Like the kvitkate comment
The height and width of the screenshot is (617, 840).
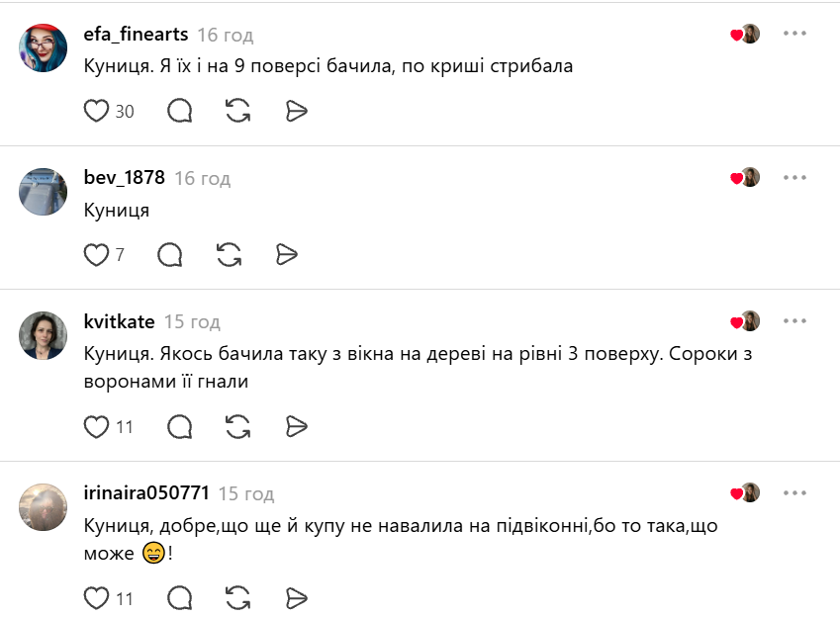tap(96, 427)
